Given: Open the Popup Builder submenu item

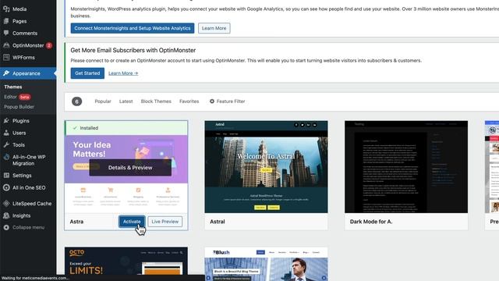Looking at the screenshot, I should pos(19,107).
